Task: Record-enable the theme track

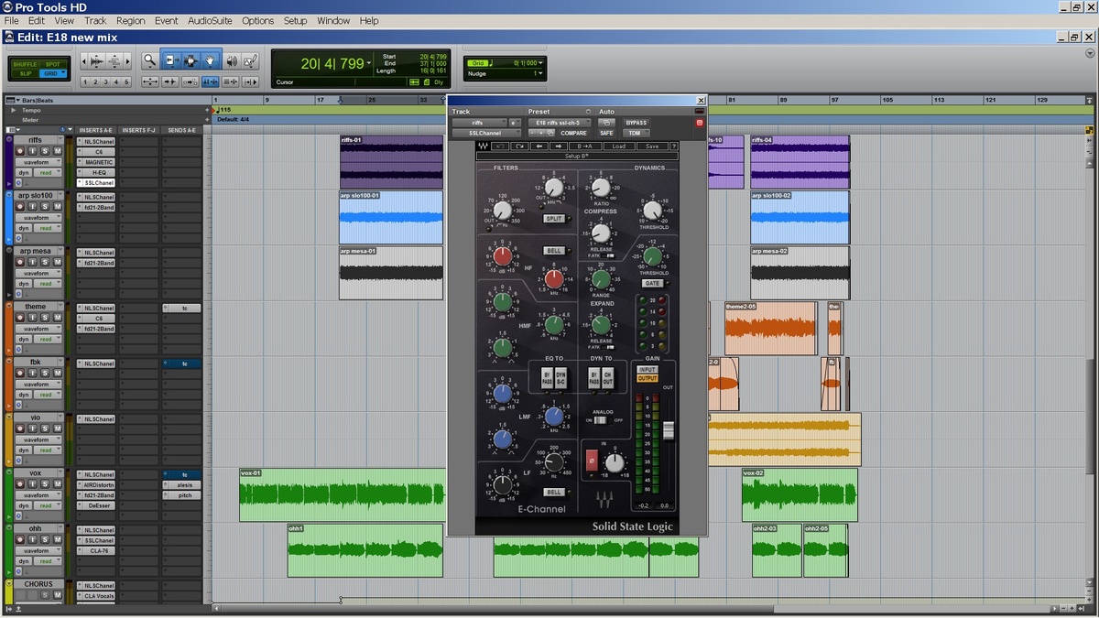Action: tap(20, 318)
